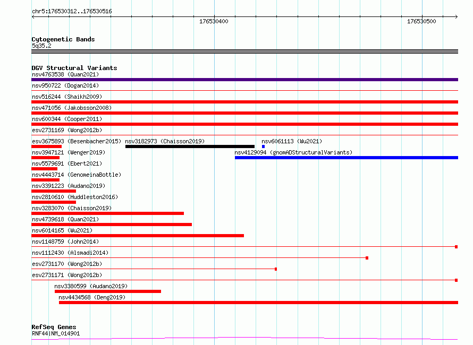
Task: Open nsv6014165 (Wu2021) variant label
Action: [62, 230]
